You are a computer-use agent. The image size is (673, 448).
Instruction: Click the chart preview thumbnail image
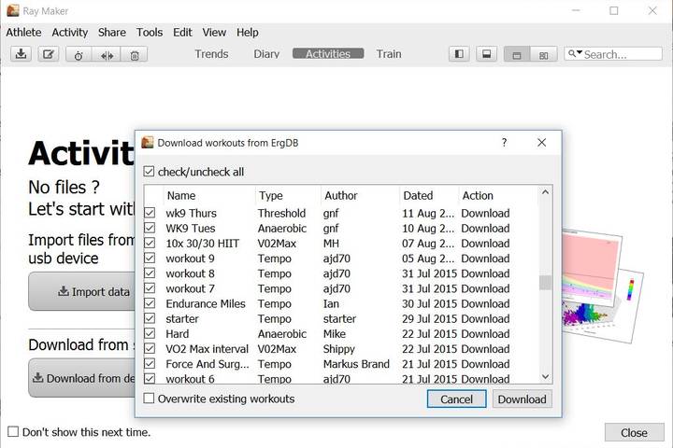602,285
